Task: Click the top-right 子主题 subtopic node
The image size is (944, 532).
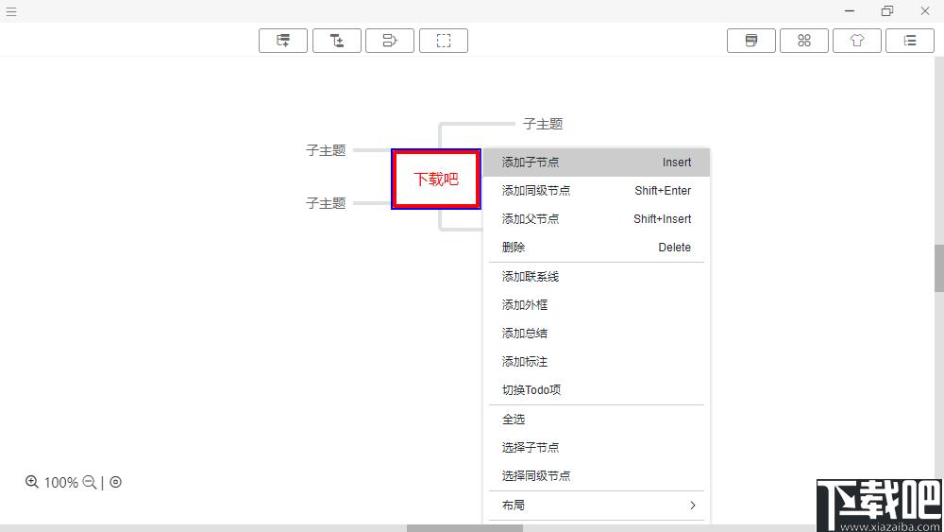Action: (543, 124)
